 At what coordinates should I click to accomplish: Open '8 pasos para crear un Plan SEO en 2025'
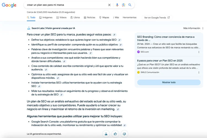click(x=160, y=60)
